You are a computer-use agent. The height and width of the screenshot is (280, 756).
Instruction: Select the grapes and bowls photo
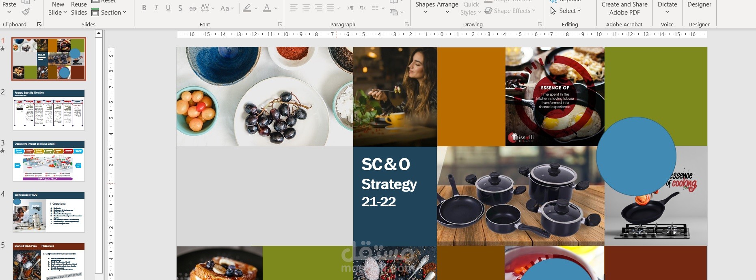[265, 96]
